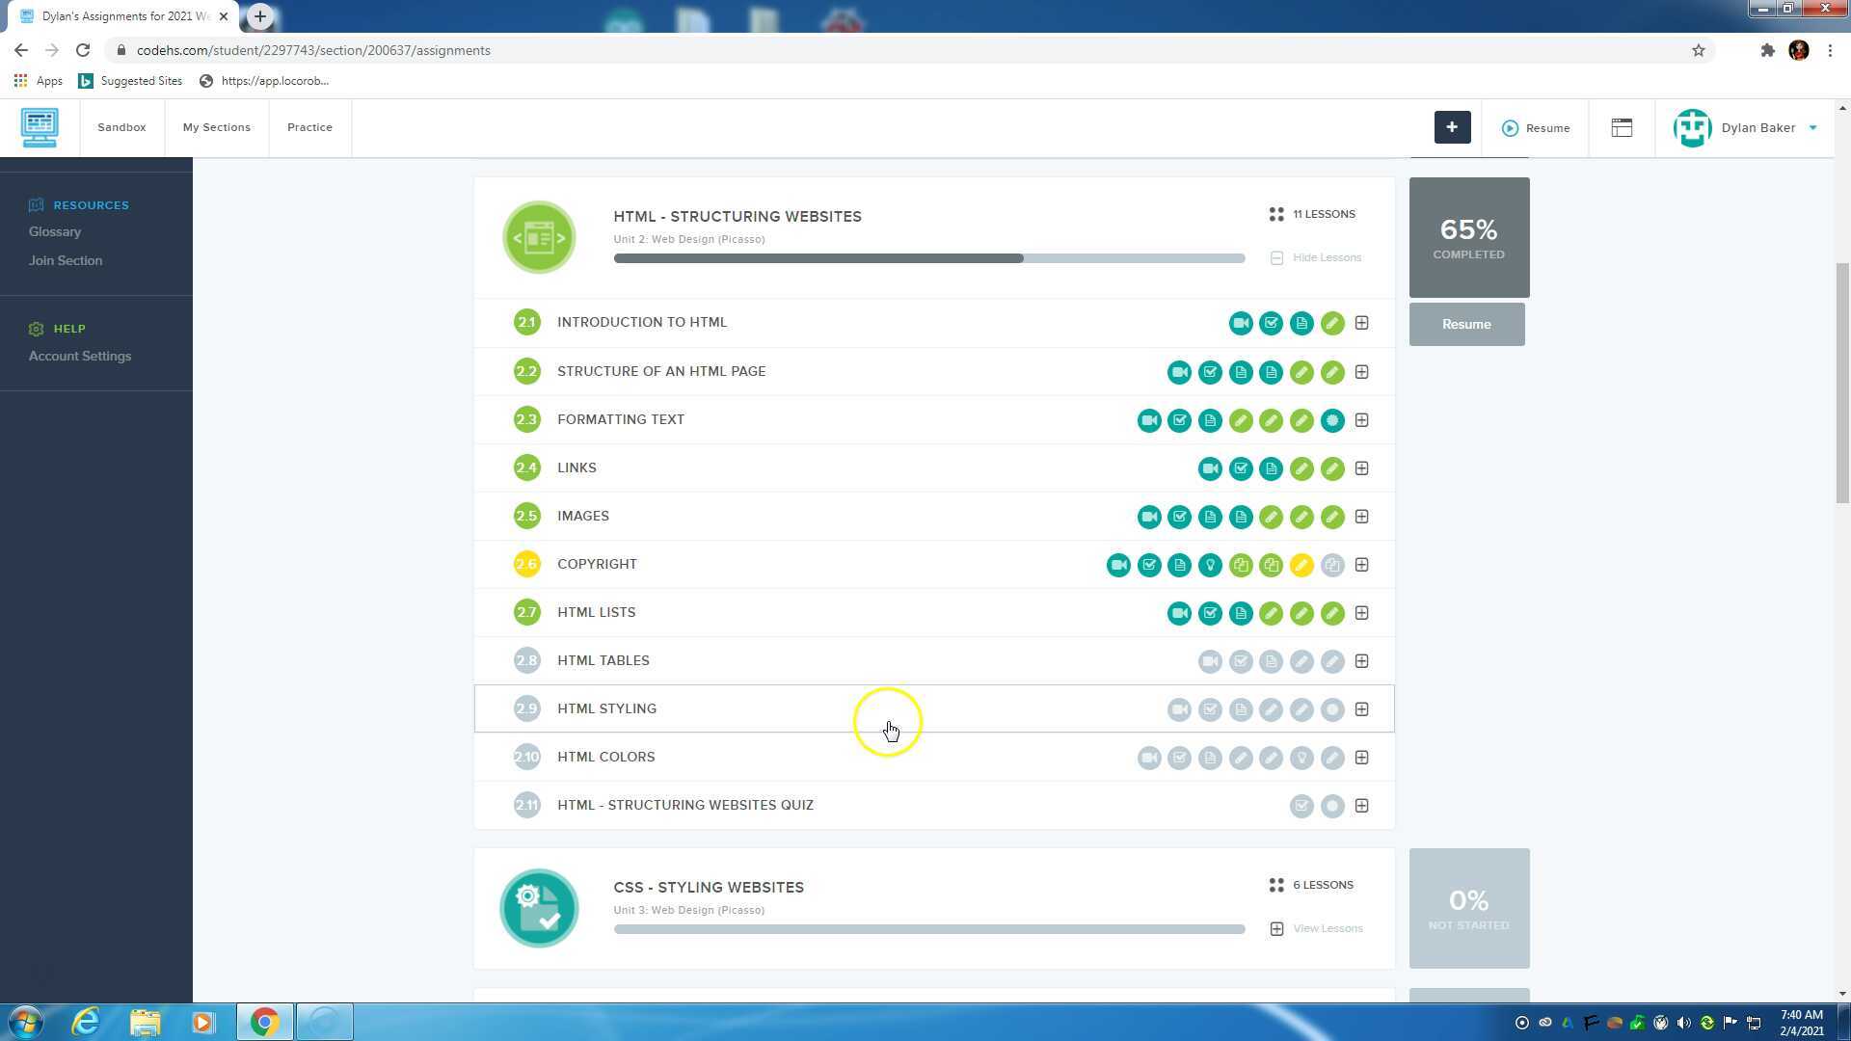
Task: Click the quiz check icon in Links row
Action: [1241, 468]
